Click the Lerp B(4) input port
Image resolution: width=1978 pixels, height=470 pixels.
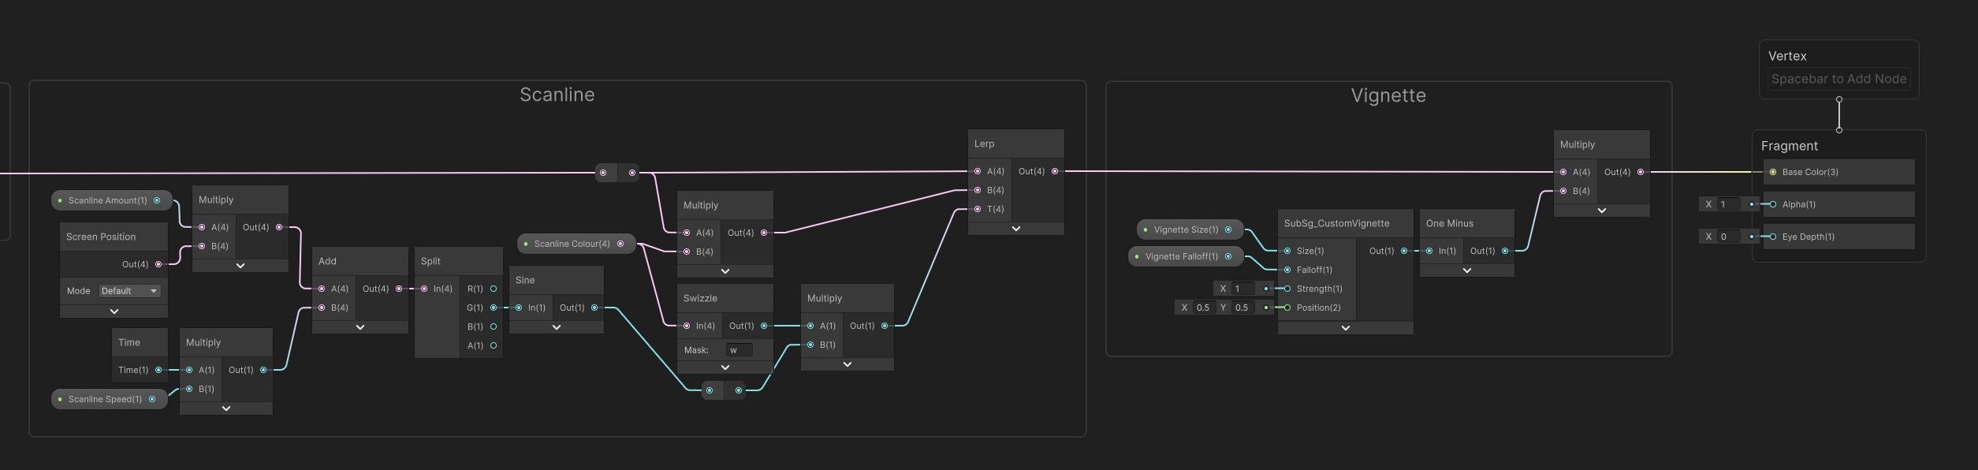(978, 190)
